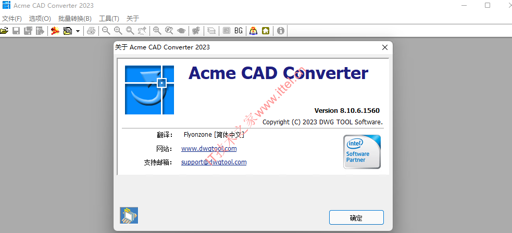Click the About info circle icon
The width and height of the screenshot is (512, 233).
[x=281, y=31]
